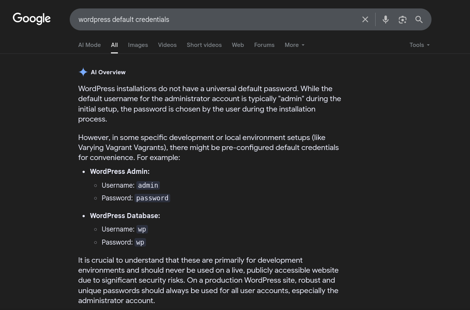The height and width of the screenshot is (310, 470).
Task: Click the AI Overview heading
Action: (108, 72)
